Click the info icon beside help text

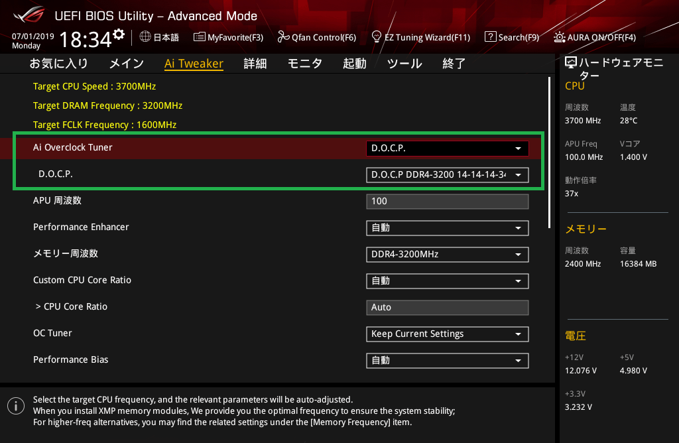click(x=16, y=406)
